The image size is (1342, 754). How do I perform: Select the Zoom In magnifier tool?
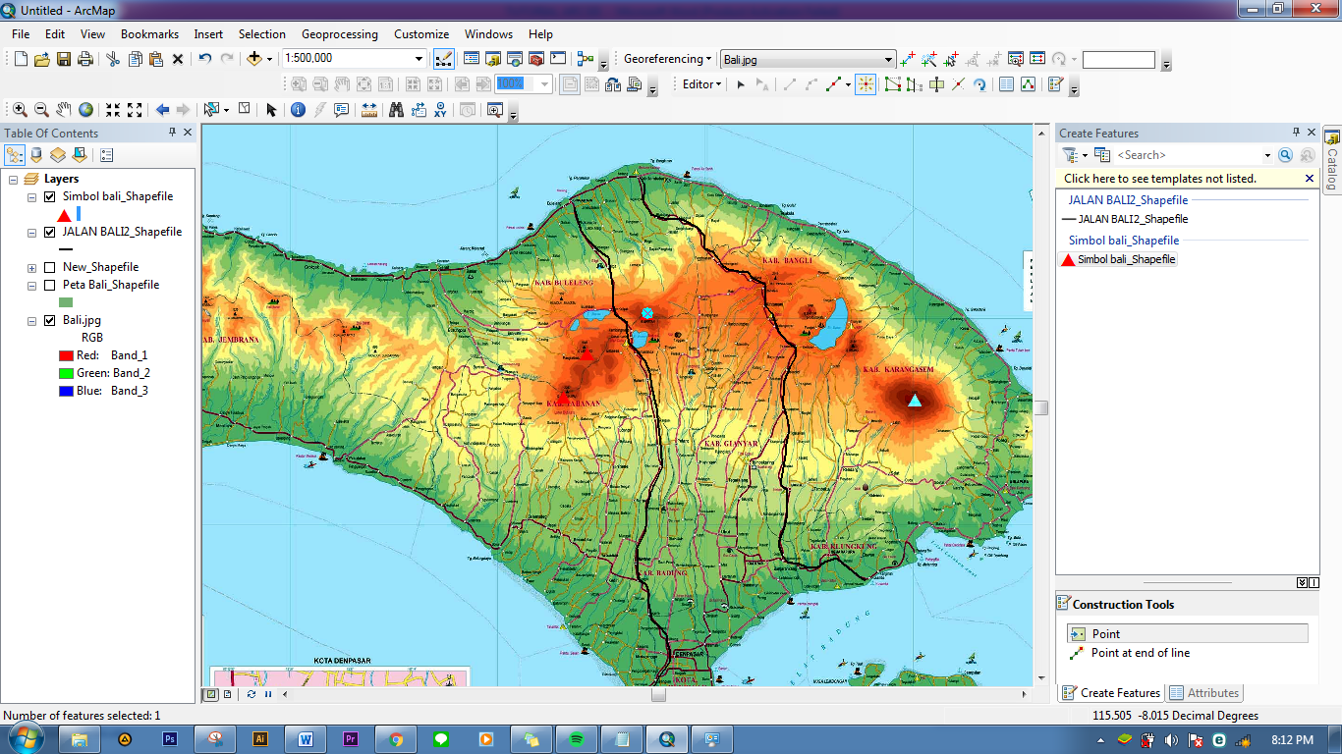pos(19,108)
